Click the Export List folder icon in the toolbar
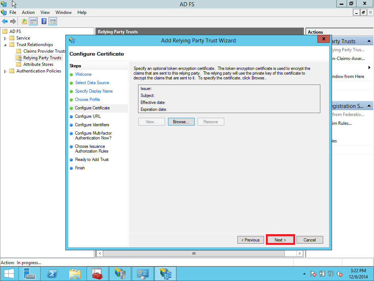The height and width of the screenshot is (281, 374). click(x=24, y=21)
